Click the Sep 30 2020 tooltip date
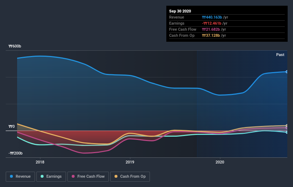 pos(180,11)
